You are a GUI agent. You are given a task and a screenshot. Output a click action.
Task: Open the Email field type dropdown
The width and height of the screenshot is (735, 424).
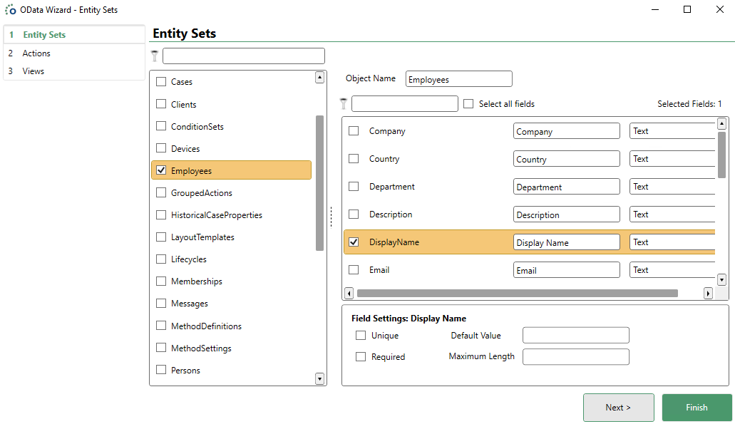(672, 270)
